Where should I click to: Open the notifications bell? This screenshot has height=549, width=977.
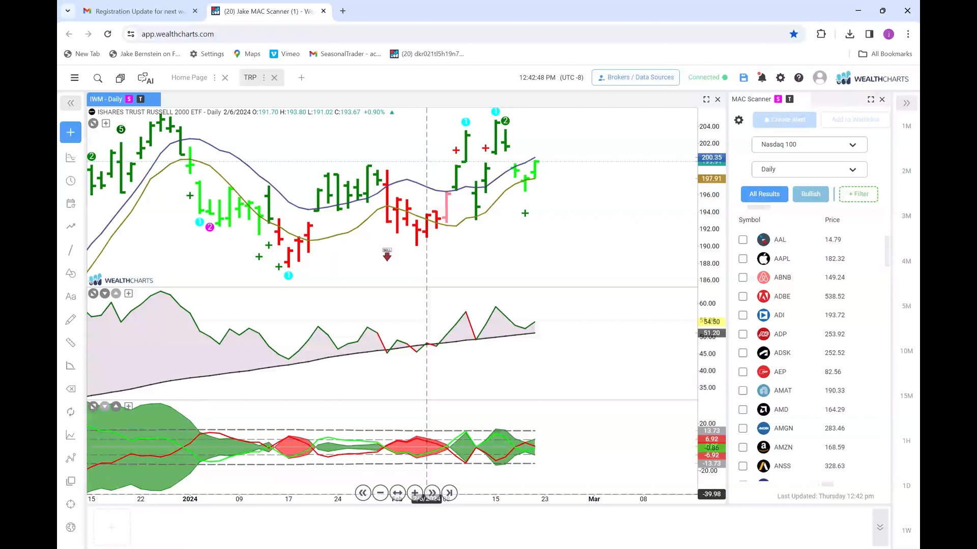pos(762,77)
